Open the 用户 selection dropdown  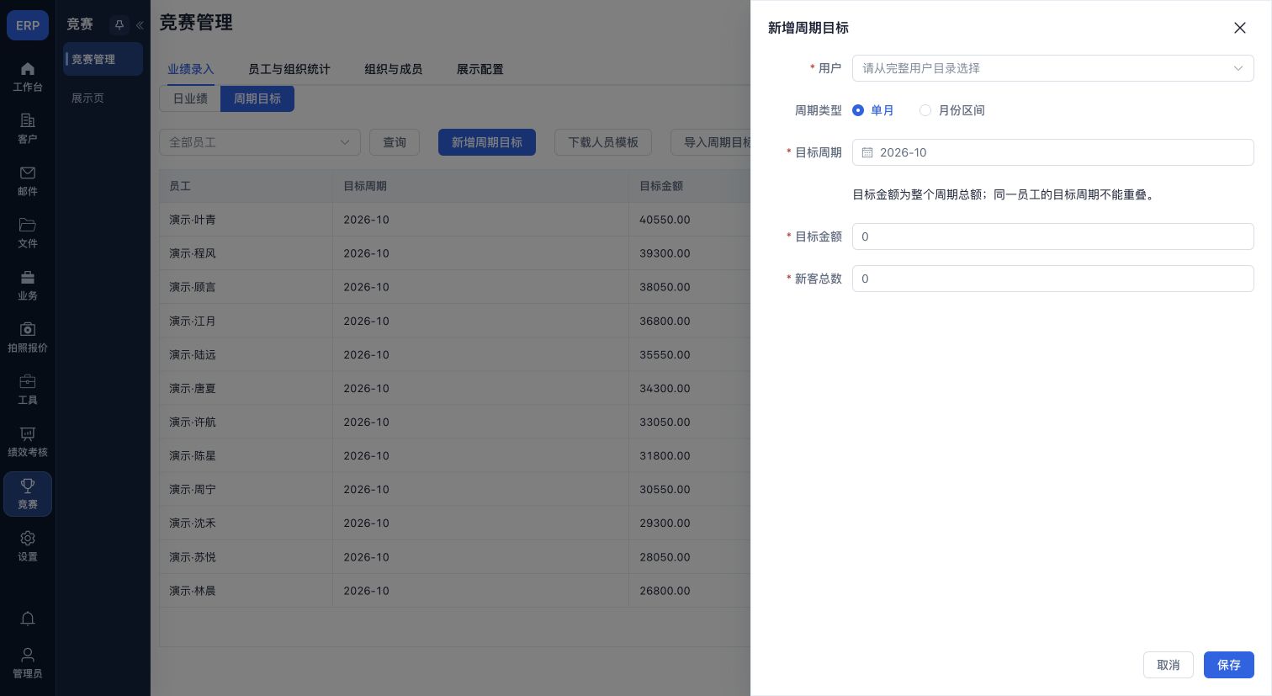point(1052,68)
